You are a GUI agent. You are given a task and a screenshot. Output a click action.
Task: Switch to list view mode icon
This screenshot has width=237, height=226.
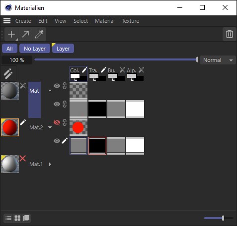8,218
